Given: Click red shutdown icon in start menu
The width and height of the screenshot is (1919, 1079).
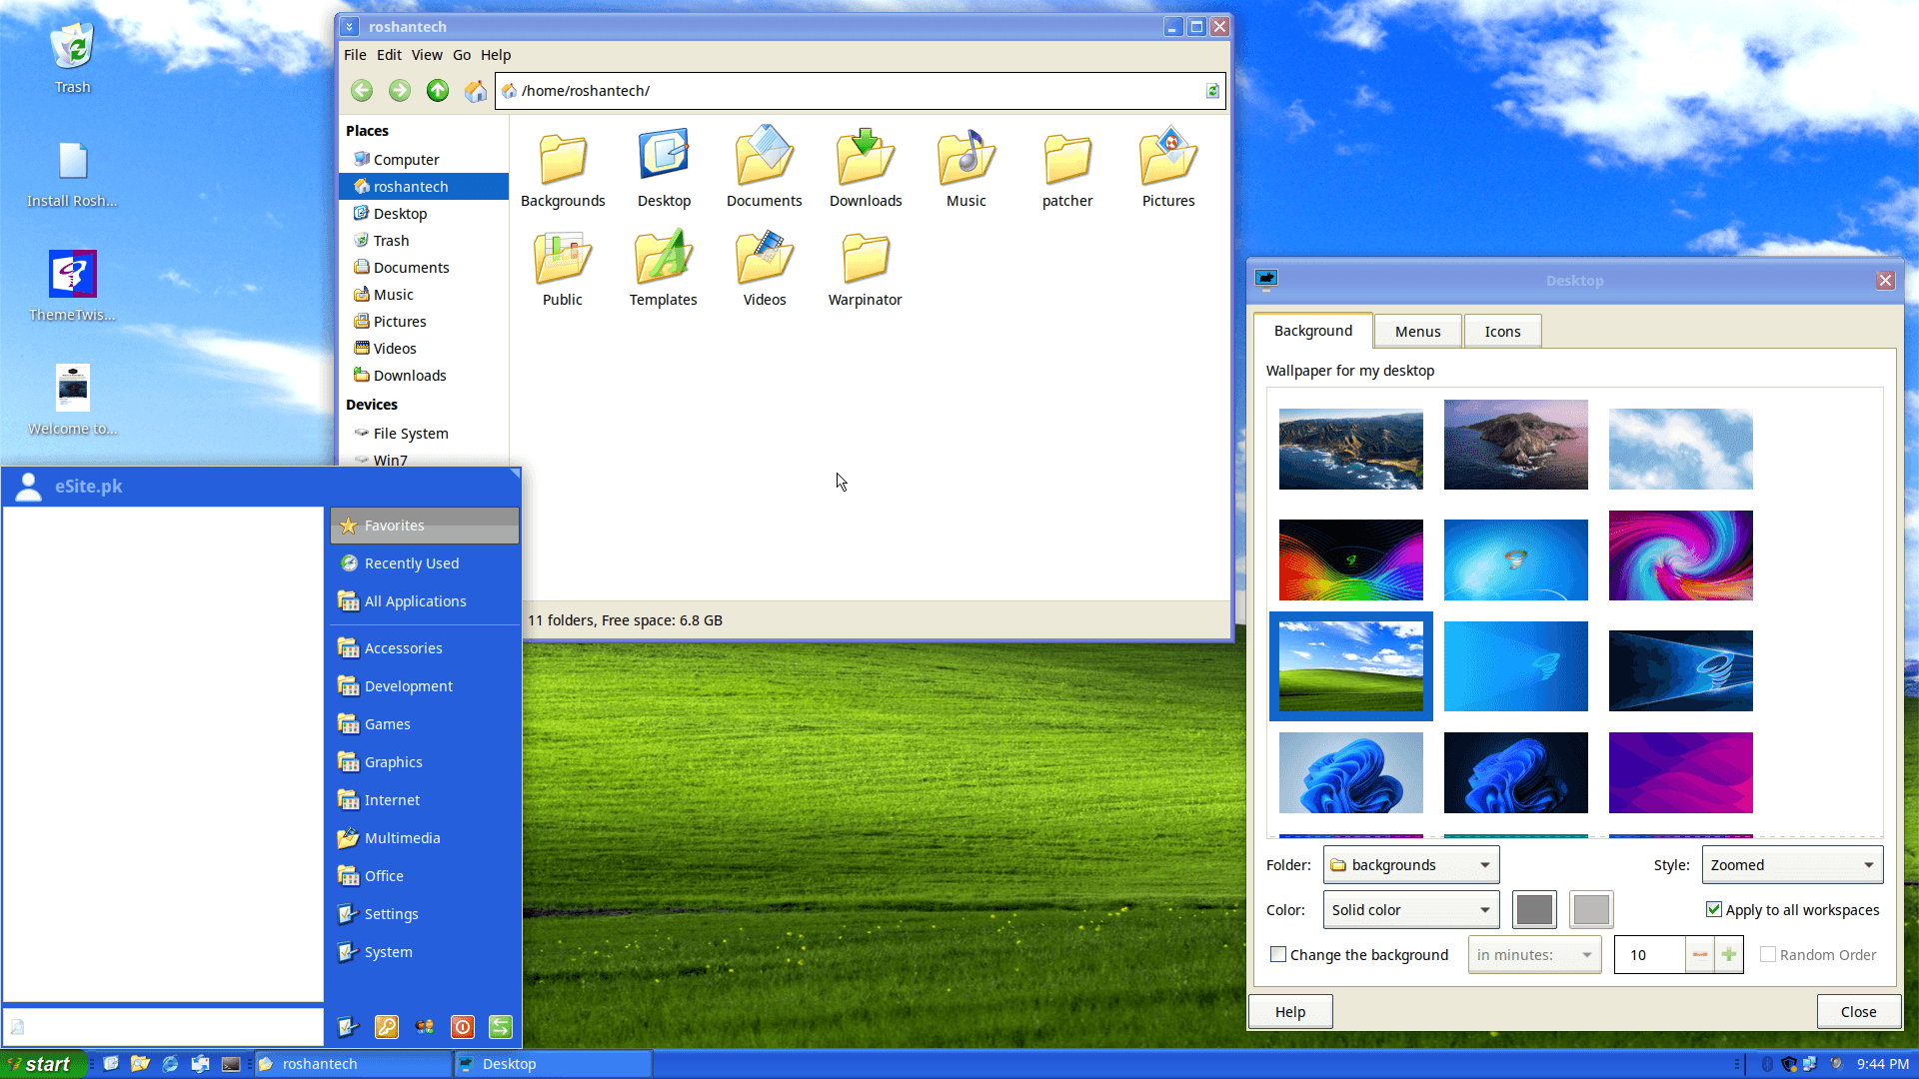Looking at the screenshot, I should (x=463, y=1027).
